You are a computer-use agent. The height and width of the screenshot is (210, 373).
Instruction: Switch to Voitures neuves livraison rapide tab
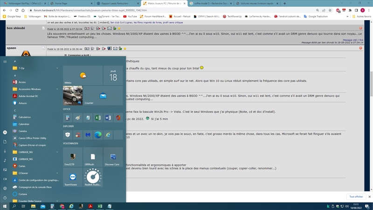click(257, 3)
